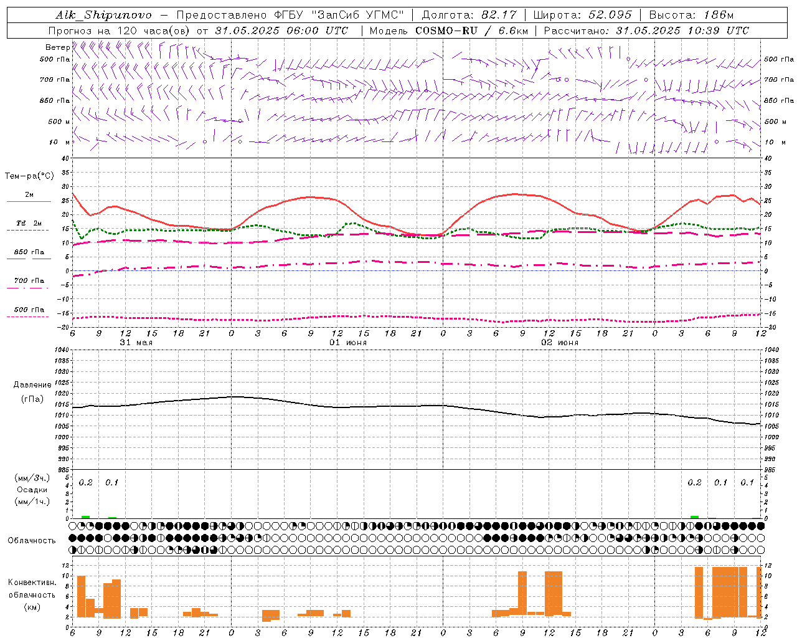Click the '700 гПа' temperature legend label
The height and width of the screenshot is (638, 797).
click(29, 280)
